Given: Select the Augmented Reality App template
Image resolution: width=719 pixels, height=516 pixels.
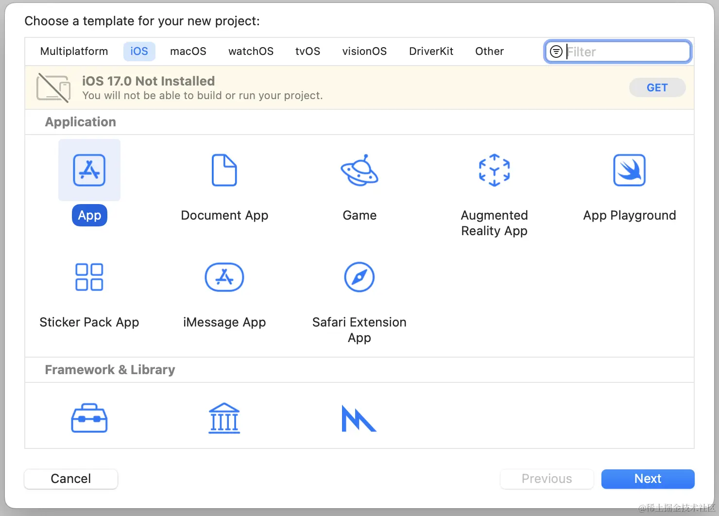Looking at the screenshot, I should click(494, 170).
